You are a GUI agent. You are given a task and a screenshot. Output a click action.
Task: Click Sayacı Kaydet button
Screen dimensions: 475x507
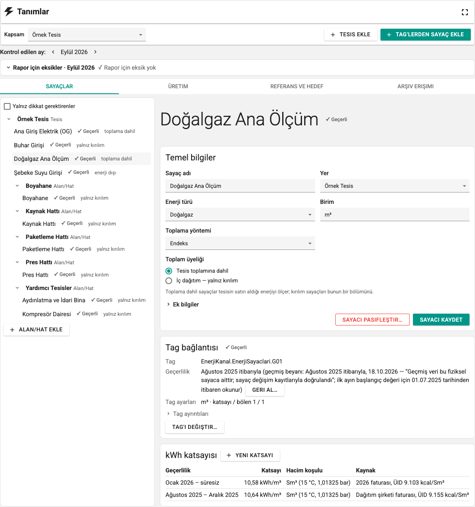[441, 320]
